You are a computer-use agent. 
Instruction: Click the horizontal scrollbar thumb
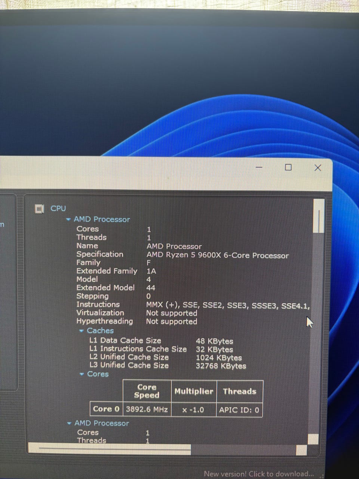coord(110,448)
